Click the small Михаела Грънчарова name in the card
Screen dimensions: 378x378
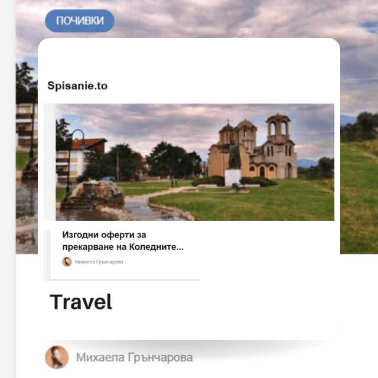[99, 262]
